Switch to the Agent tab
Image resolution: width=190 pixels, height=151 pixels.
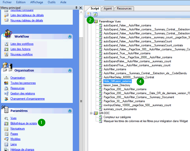(x=108, y=8)
